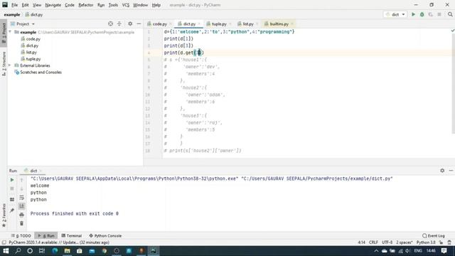
Task: Open Project panel settings gear
Action: [x=130, y=23]
